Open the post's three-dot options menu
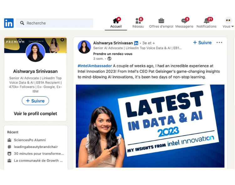235x185 pixels. pos(219,43)
